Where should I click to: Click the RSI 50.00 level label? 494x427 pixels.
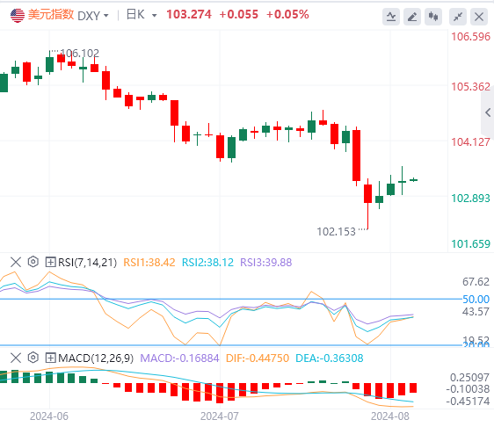coord(476,299)
